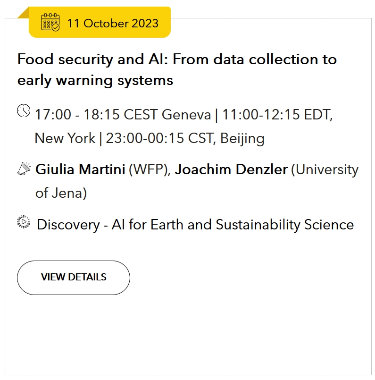The width and height of the screenshot is (375, 380).
Task: Click the Discovery series play icon
Action: point(24,222)
